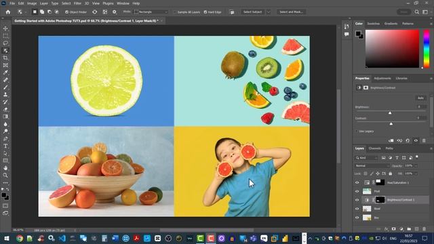Click the hue spectrum bar in Color panel

(x=427, y=49)
